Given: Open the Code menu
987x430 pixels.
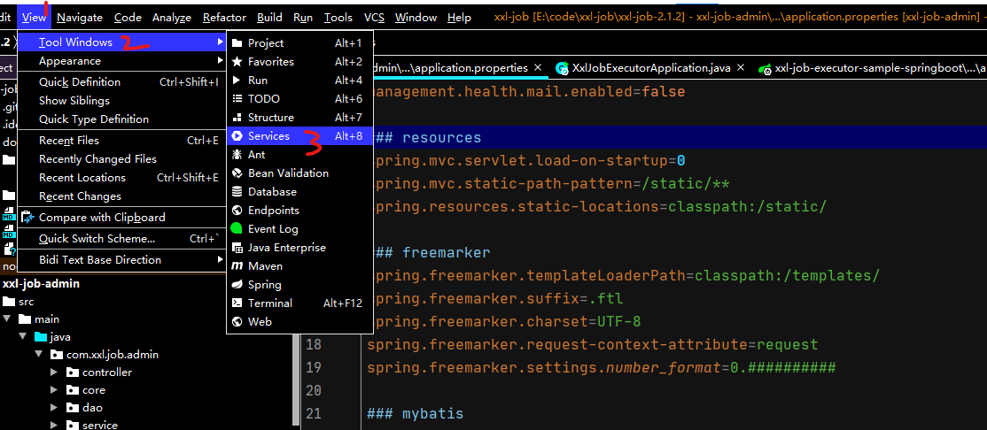Looking at the screenshot, I should [x=128, y=18].
